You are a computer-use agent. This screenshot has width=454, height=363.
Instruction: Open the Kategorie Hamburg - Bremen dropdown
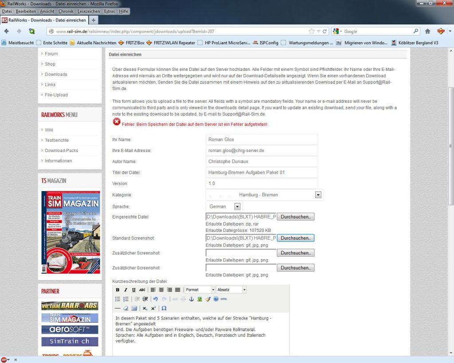tap(265, 195)
